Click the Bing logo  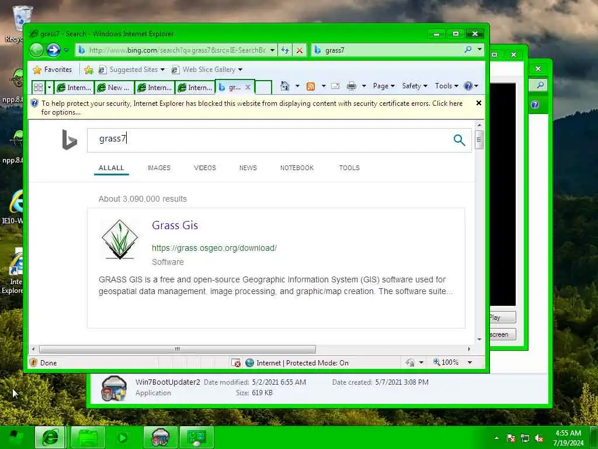pos(69,140)
